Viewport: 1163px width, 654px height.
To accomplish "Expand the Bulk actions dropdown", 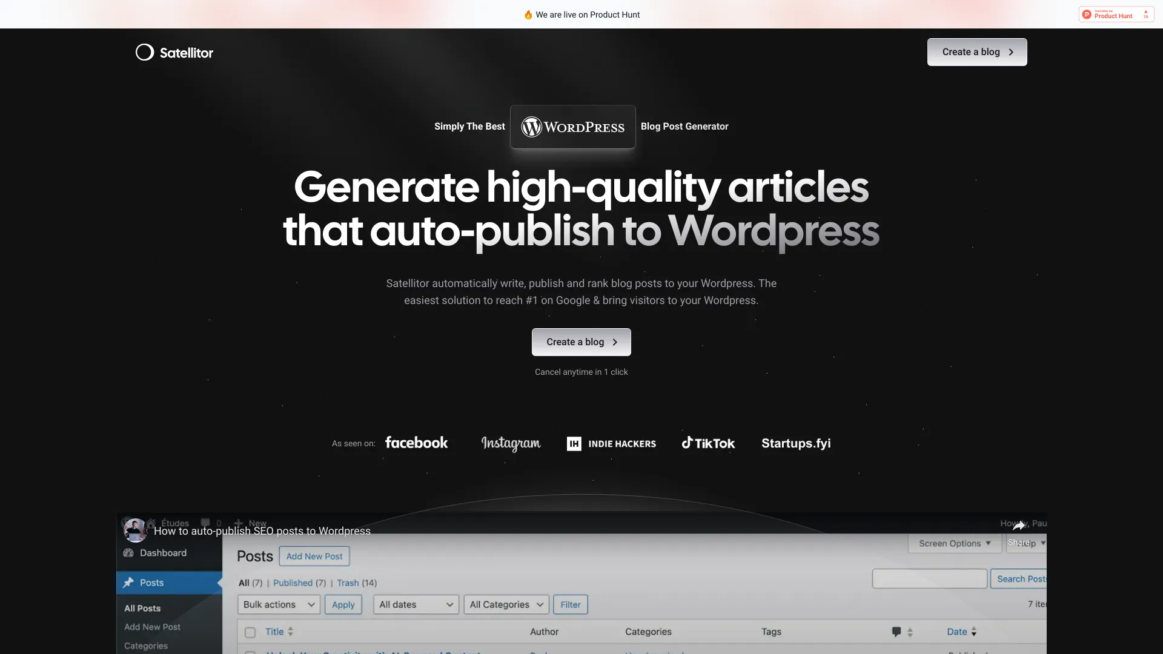I will tap(277, 604).
